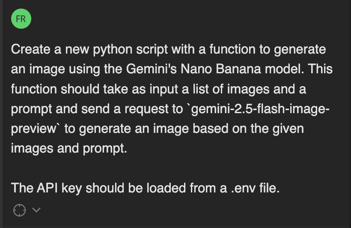Click the "gemini-2.5-flash-image-" model name text

click(260, 109)
